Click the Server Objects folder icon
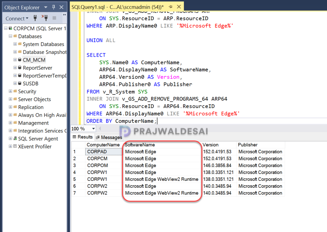This screenshot has width=327, height=232. pos(15,99)
